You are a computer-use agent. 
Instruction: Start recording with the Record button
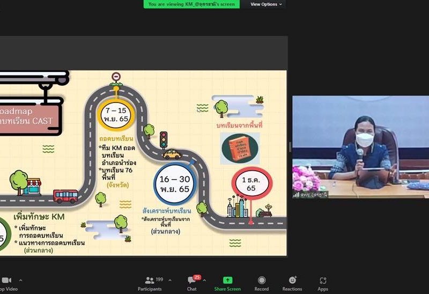pyautogui.click(x=261, y=283)
